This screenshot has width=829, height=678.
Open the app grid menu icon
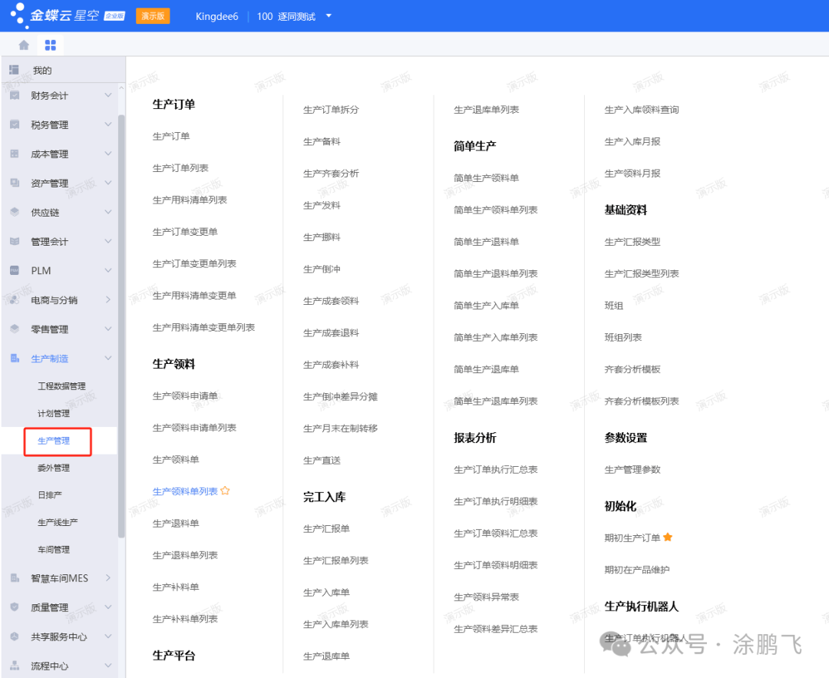(51, 45)
